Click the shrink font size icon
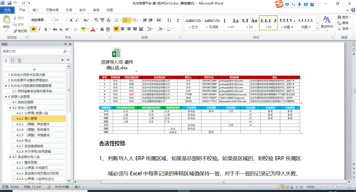 [x=77, y=20]
